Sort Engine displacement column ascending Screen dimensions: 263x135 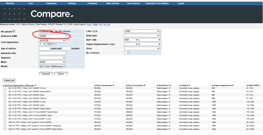click(x=213, y=85)
